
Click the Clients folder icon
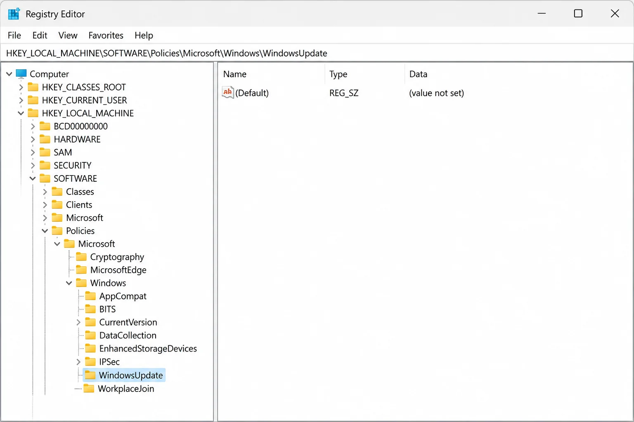57,204
